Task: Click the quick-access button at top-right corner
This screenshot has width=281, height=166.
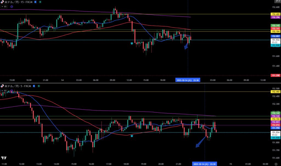Action: pos(277,1)
